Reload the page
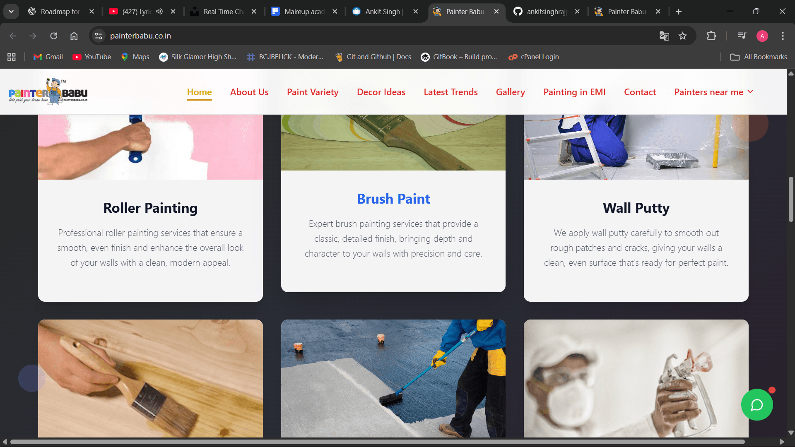This screenshot has width=795, height=447. click(x=54, y=36)
